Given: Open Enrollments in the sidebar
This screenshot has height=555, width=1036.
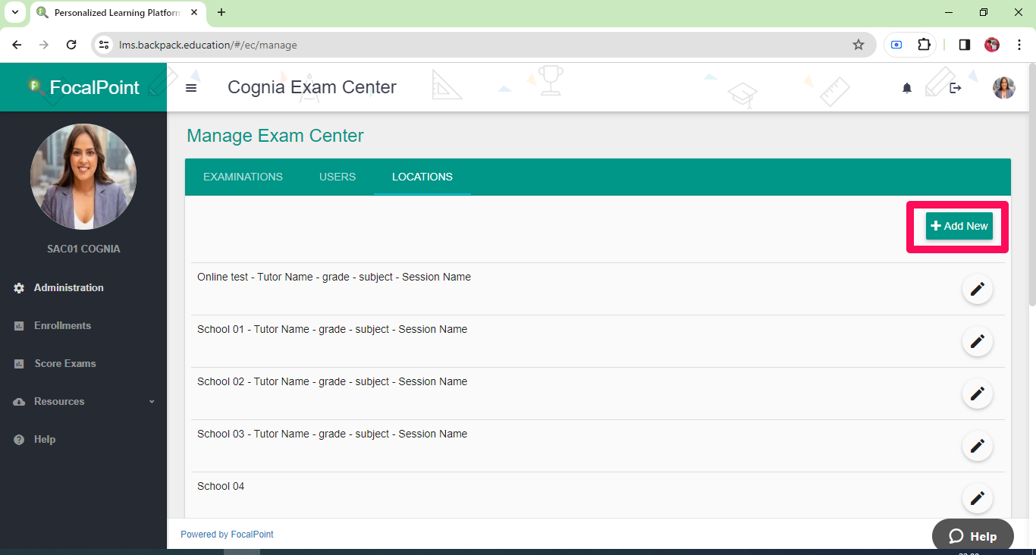Looking at the screenshot, I should (x=62, y=326).
